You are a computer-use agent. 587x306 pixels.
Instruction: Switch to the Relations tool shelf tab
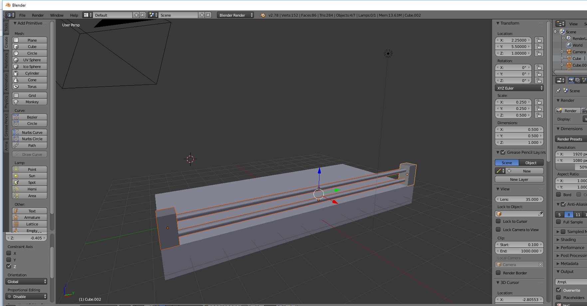[x=6, y=61]
